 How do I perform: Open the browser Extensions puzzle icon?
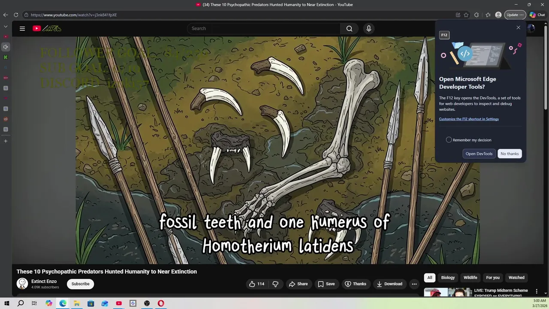(477, 15)
